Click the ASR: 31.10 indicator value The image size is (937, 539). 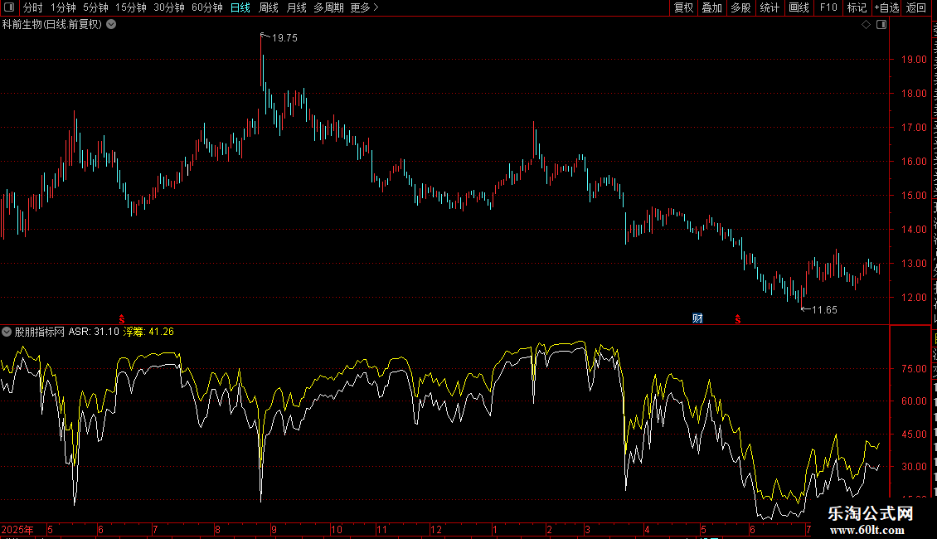pyautogui.click(x=94, y=332)
